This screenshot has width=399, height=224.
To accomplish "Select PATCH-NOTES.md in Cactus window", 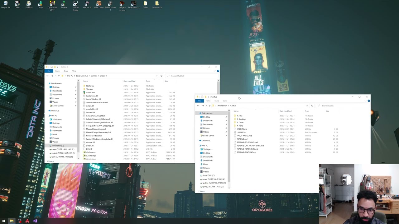I will 244,136.
